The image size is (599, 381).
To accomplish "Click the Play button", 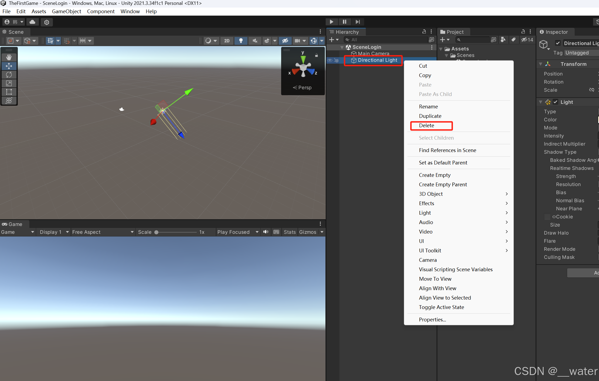I will click(331, 22).
